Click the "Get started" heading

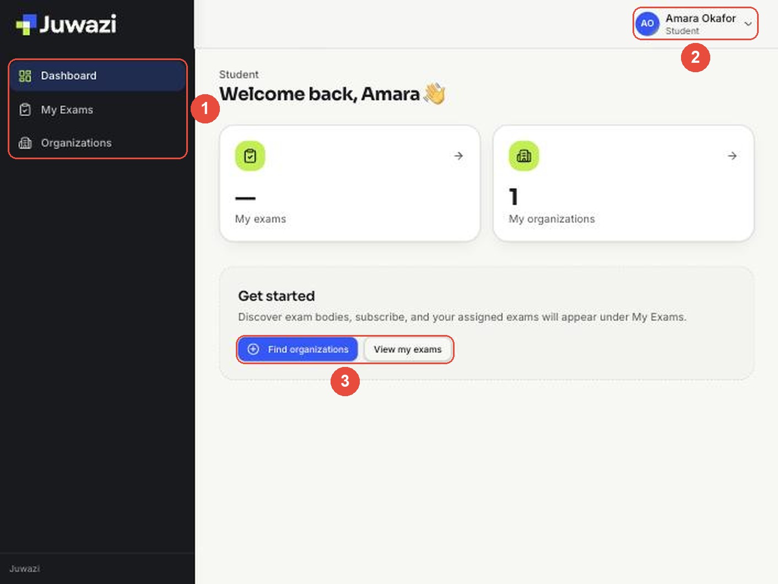[277, 296]
